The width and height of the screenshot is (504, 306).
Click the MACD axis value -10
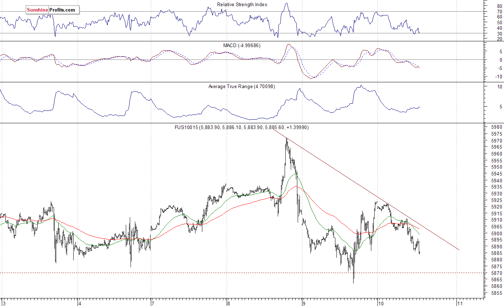coord(498,76)
